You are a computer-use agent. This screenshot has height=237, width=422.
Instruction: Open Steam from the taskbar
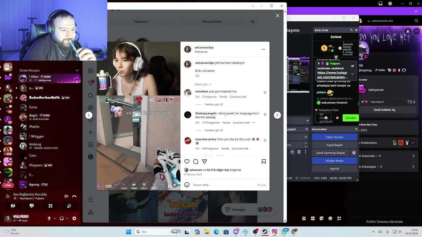pos(265,232)
